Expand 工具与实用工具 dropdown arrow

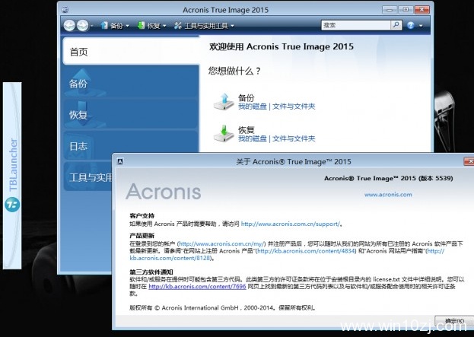point(232,26)
